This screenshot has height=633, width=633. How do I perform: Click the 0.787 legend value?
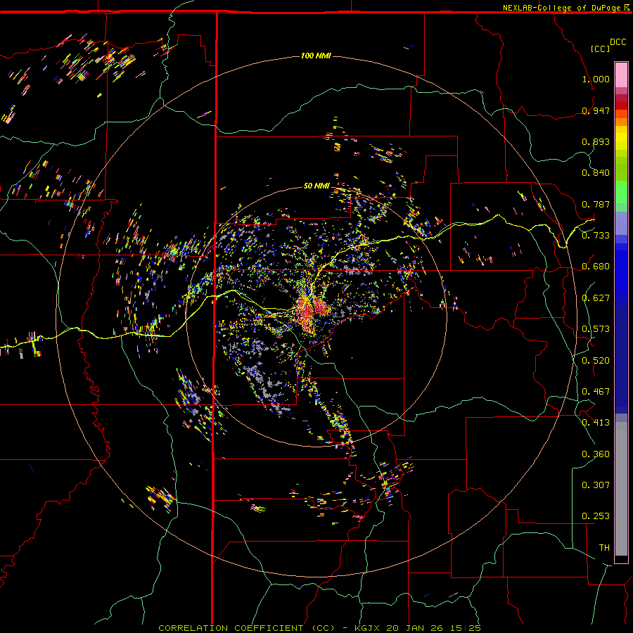[x=596, y=204]
